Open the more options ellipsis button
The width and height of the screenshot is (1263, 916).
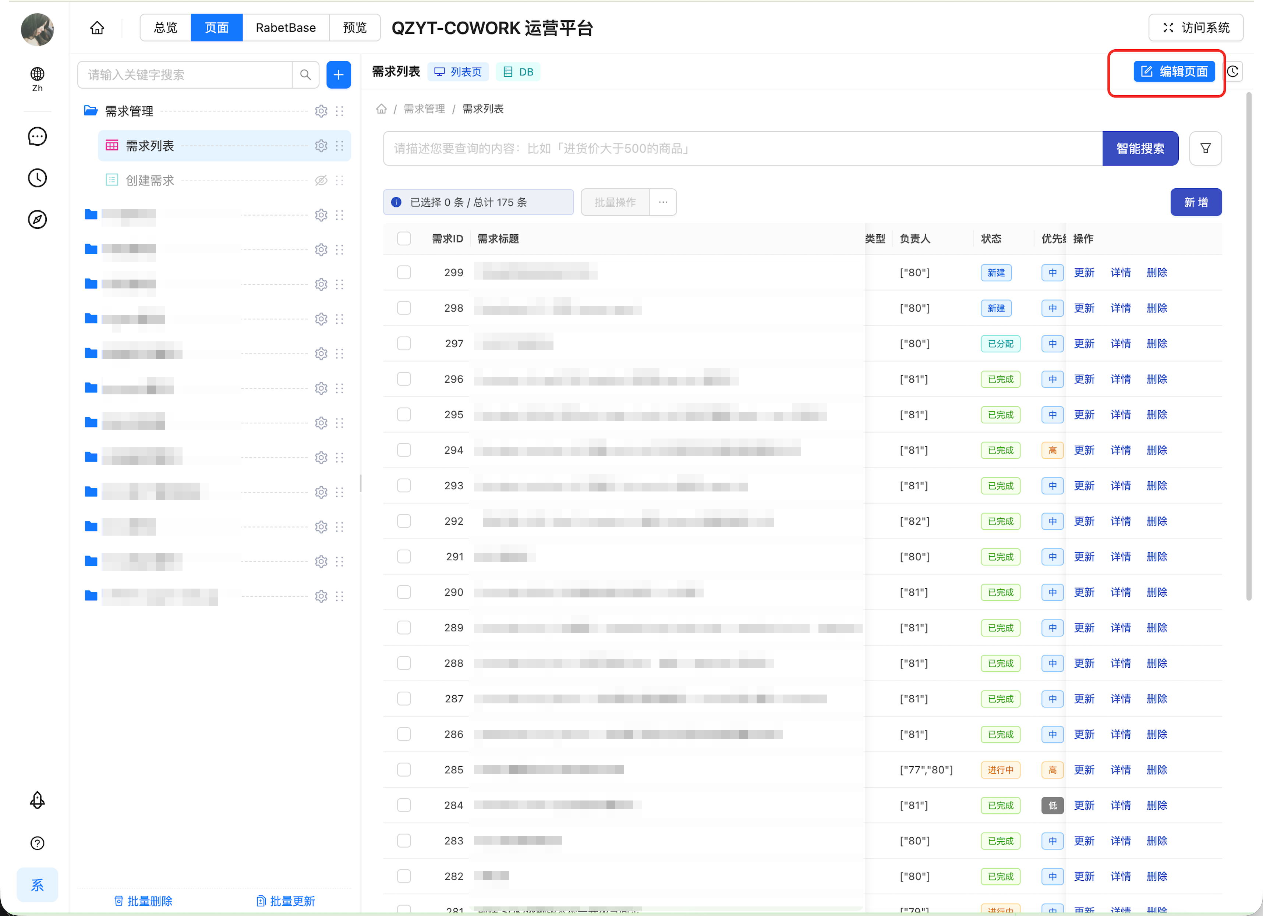tap(663, 202)
